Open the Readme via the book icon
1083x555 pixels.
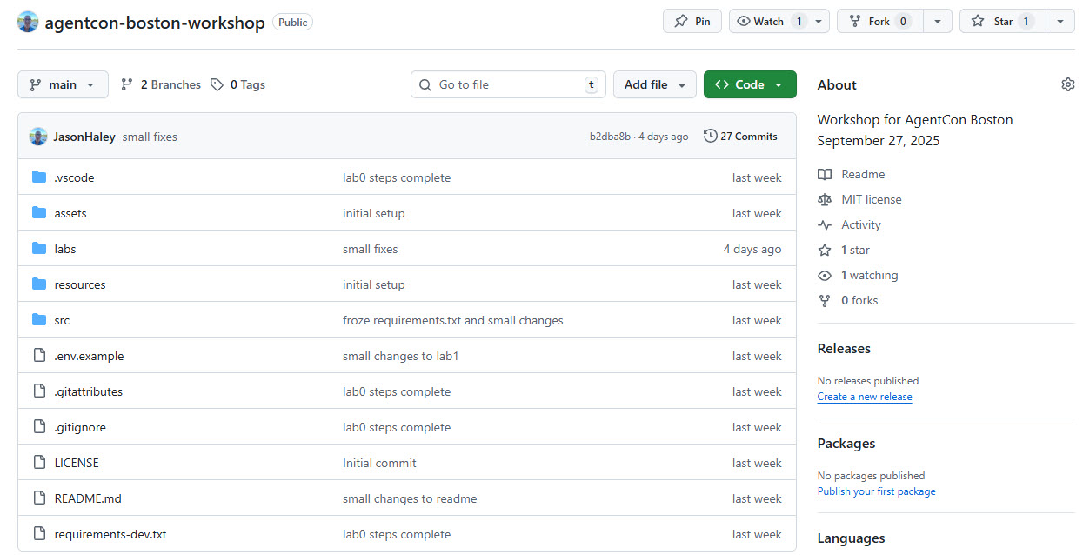[824, 174]
